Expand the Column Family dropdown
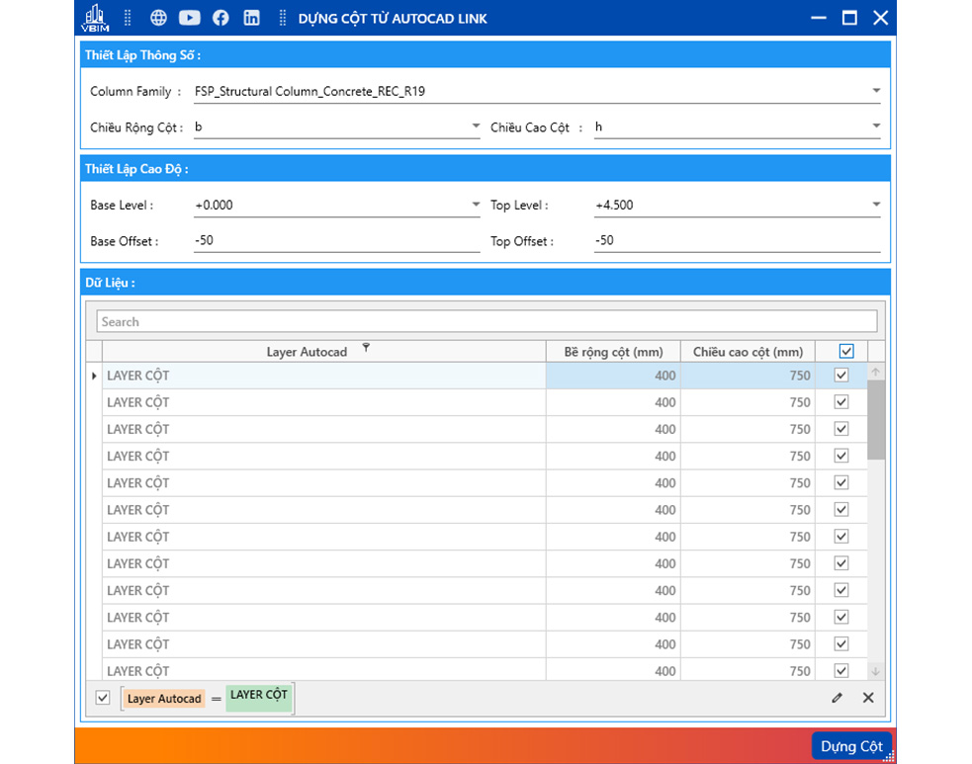972x764 pixels. [876, 92]
